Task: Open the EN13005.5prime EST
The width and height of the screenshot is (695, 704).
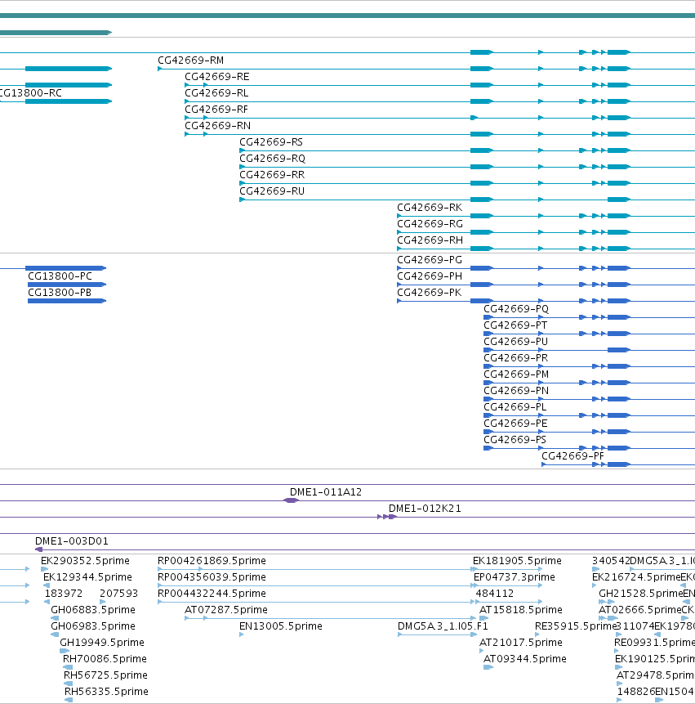Action: (281, 626)
